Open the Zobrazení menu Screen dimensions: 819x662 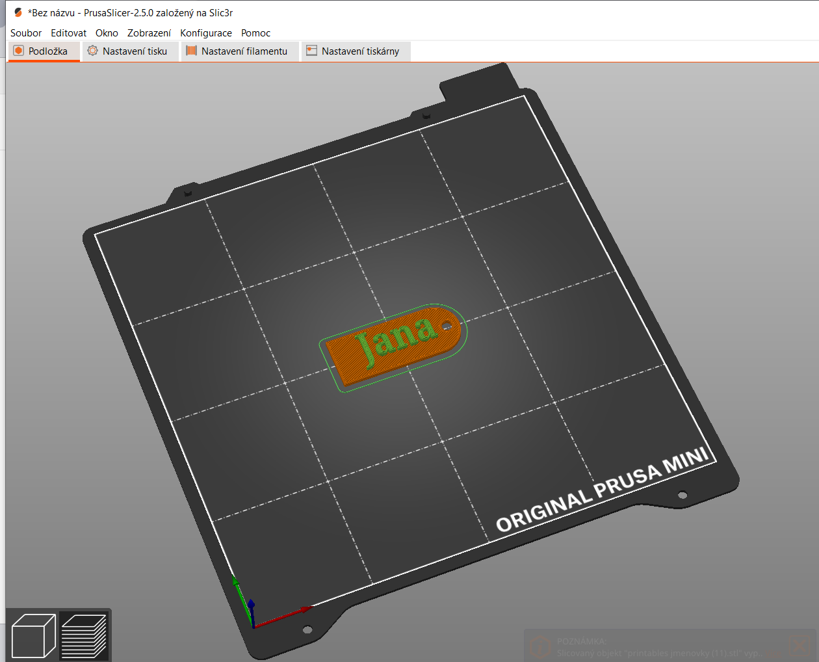click(x=149, y=33)
